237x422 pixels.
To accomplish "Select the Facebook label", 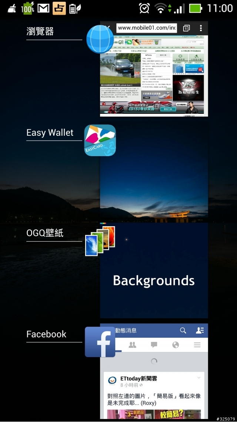I will pyautogui.click(x=46, y=334).
